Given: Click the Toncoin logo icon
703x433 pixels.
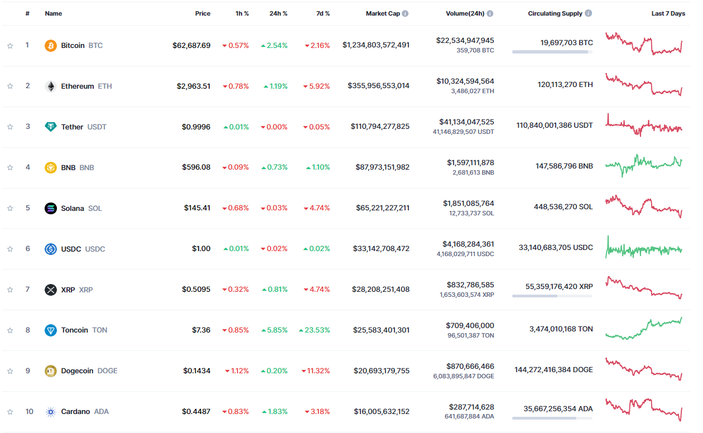Looking at the screenshot, I should click(x=51, y=330).
